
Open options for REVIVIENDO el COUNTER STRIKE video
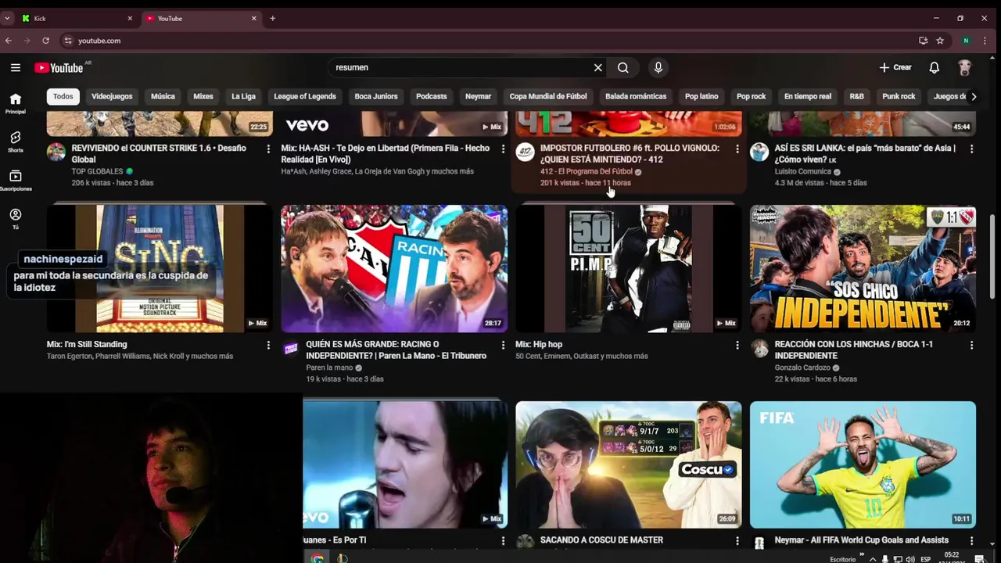268,149
